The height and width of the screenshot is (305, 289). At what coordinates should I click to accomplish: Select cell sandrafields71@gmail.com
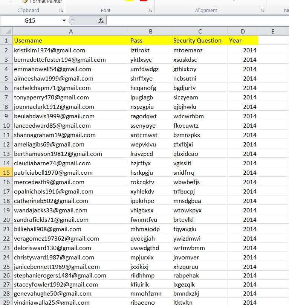(71, 220)
